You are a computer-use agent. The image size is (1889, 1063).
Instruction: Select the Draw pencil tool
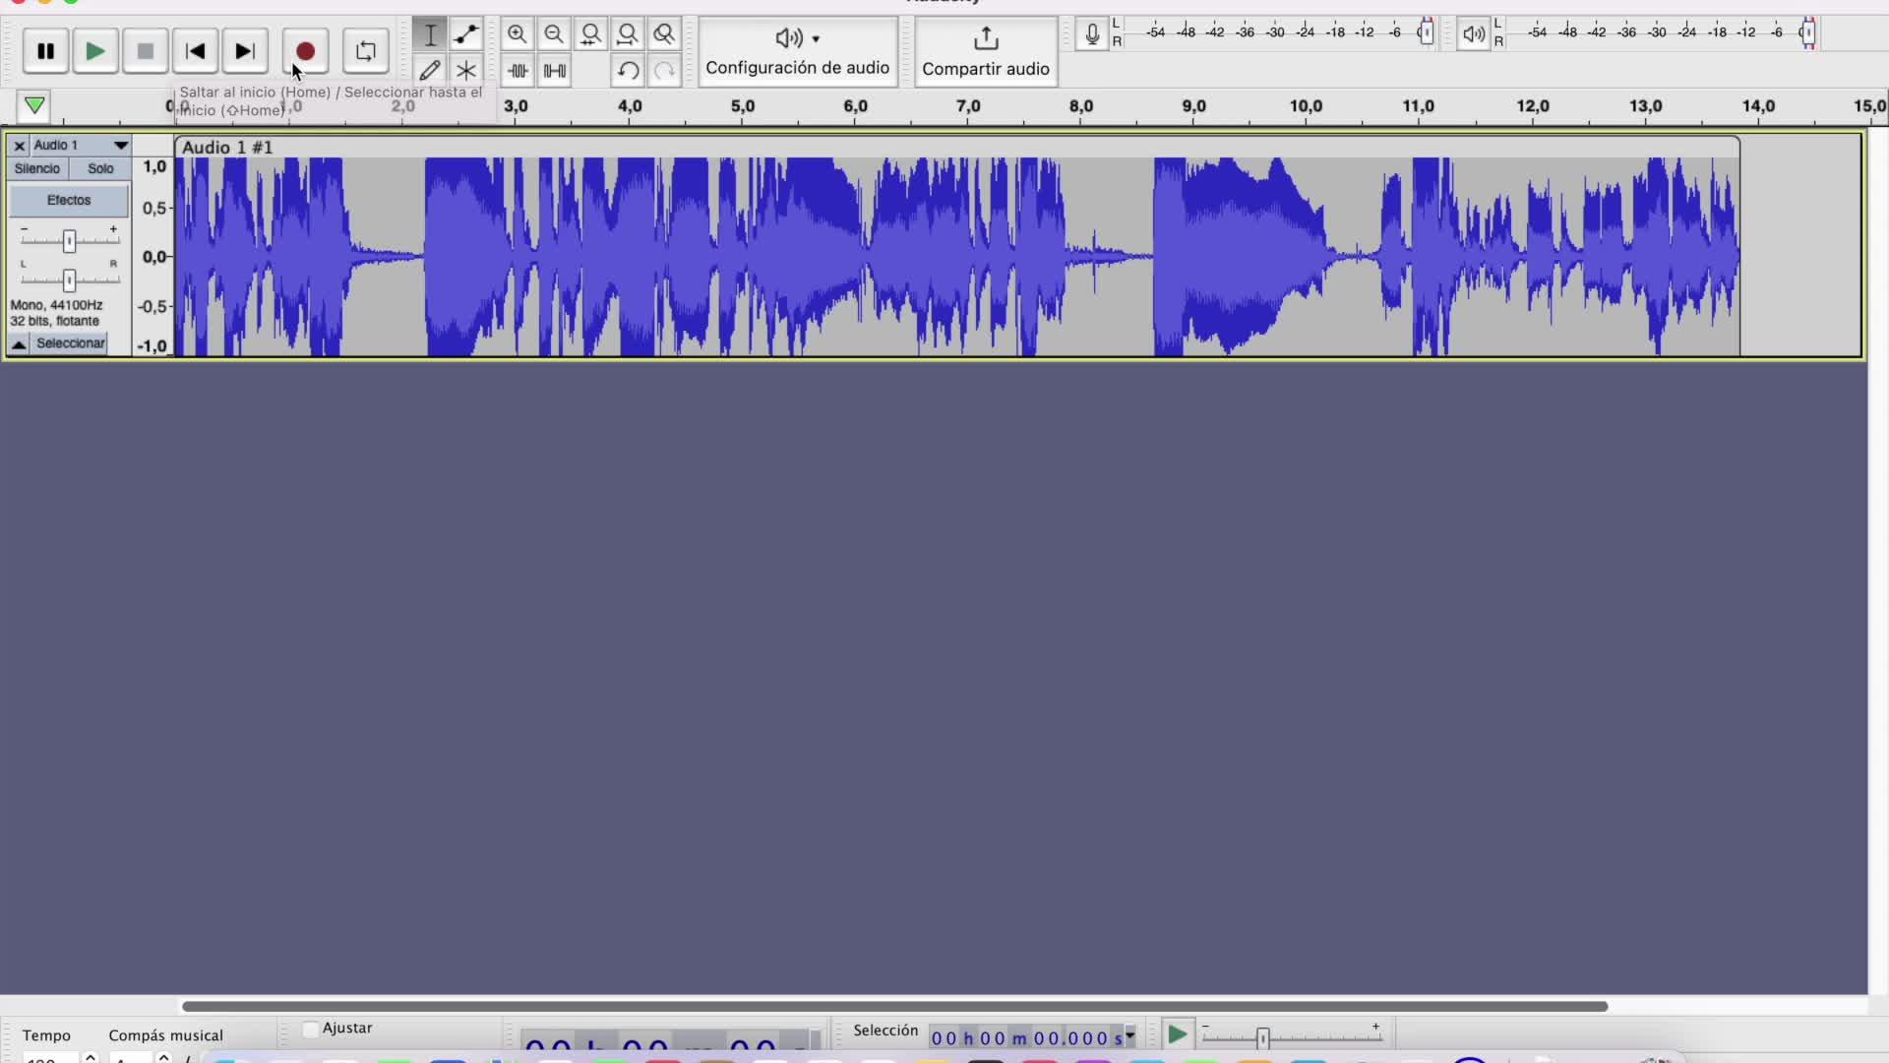[429, 71]
